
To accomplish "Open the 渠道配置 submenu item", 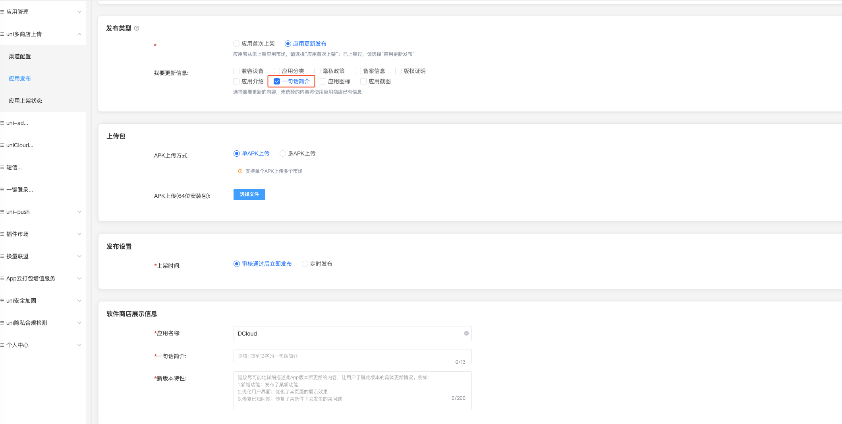I will click(x=20, y=56).
